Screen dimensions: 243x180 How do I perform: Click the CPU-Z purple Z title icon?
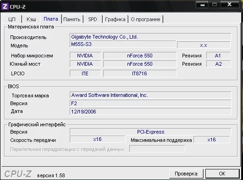click(x=5, y=7)
